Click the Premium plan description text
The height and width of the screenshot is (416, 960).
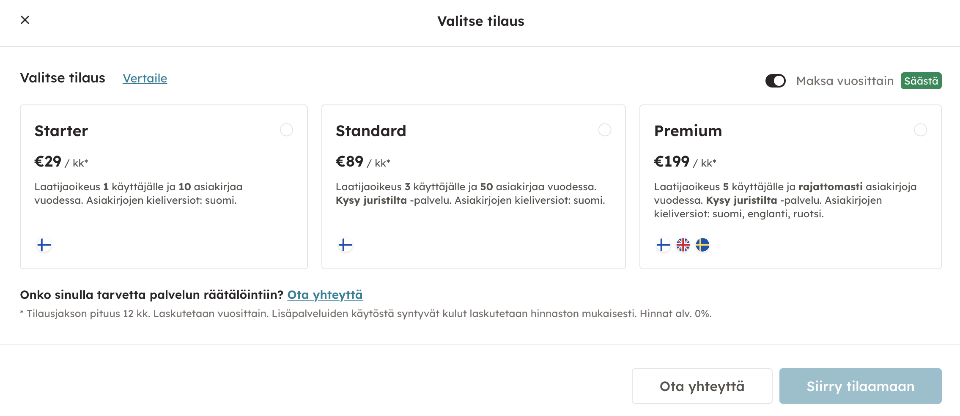tap(785, 200)
